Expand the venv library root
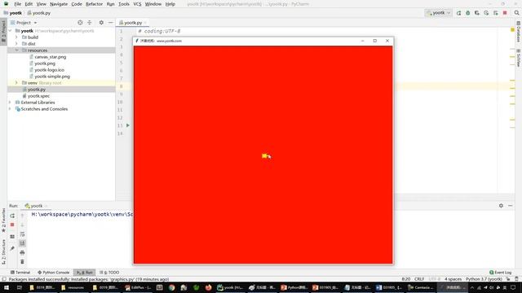The height and width of the screenshot is (293, 522). 16,83
